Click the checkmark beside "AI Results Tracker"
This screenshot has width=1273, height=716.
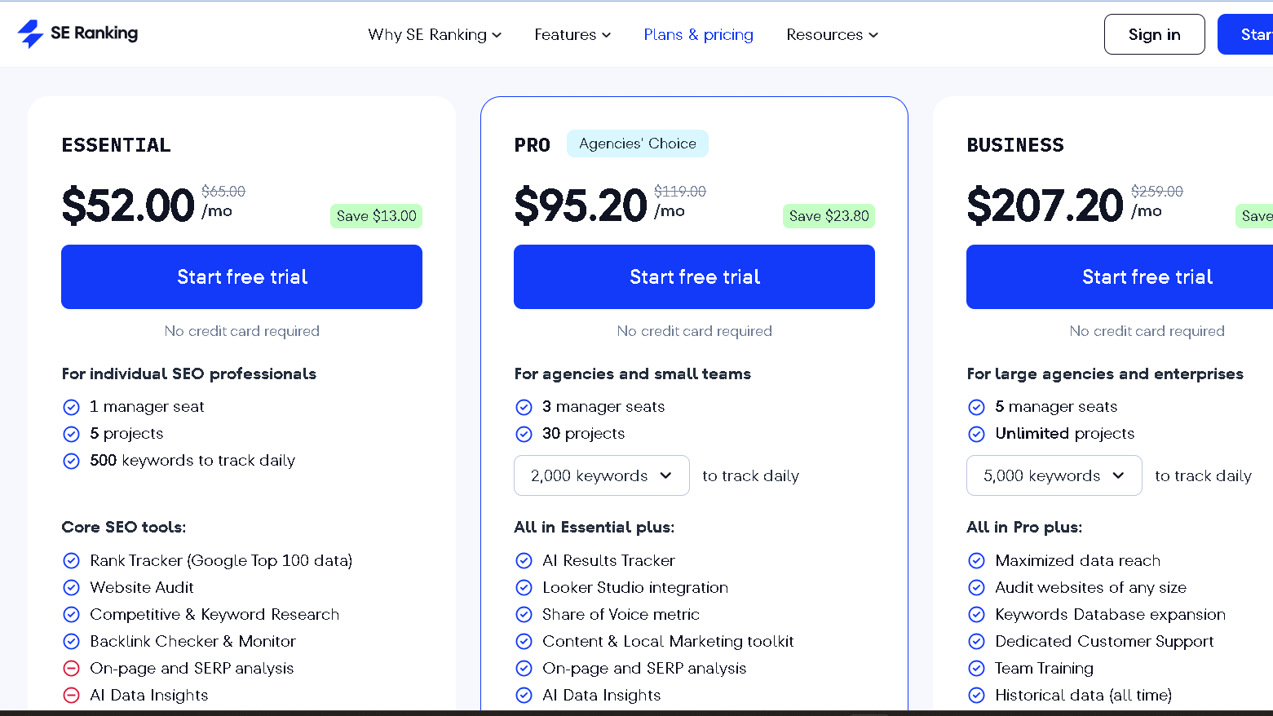524,560
